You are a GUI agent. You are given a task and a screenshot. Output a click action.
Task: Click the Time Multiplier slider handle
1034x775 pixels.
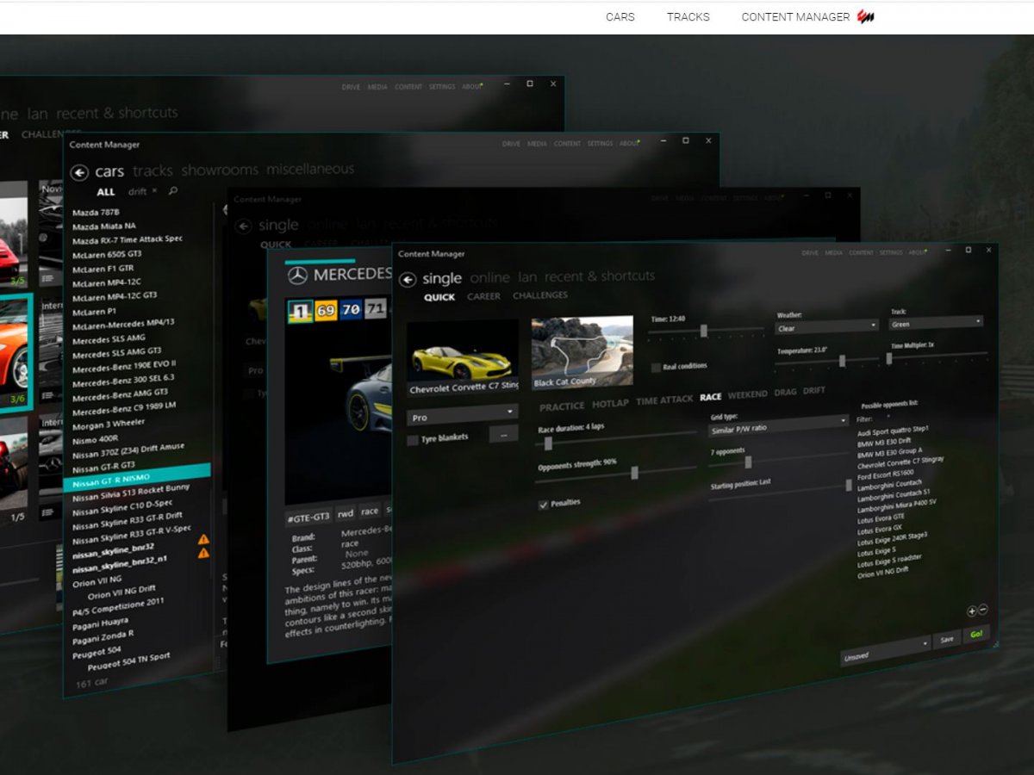pyautogui.click(x=890, y=358)
